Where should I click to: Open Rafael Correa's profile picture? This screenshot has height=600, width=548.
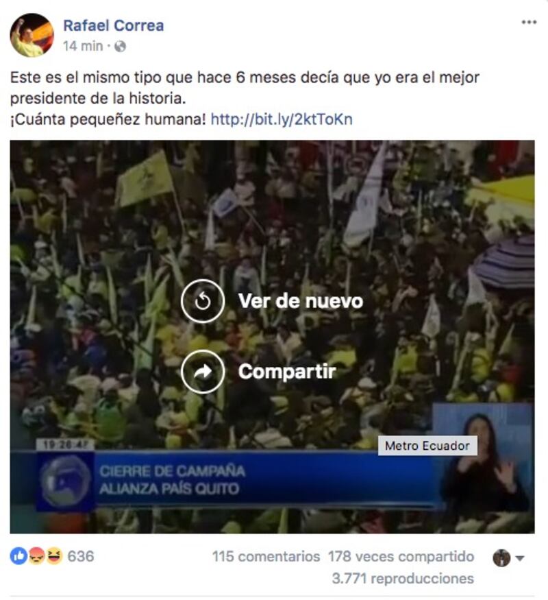click(x=32, y=35)
